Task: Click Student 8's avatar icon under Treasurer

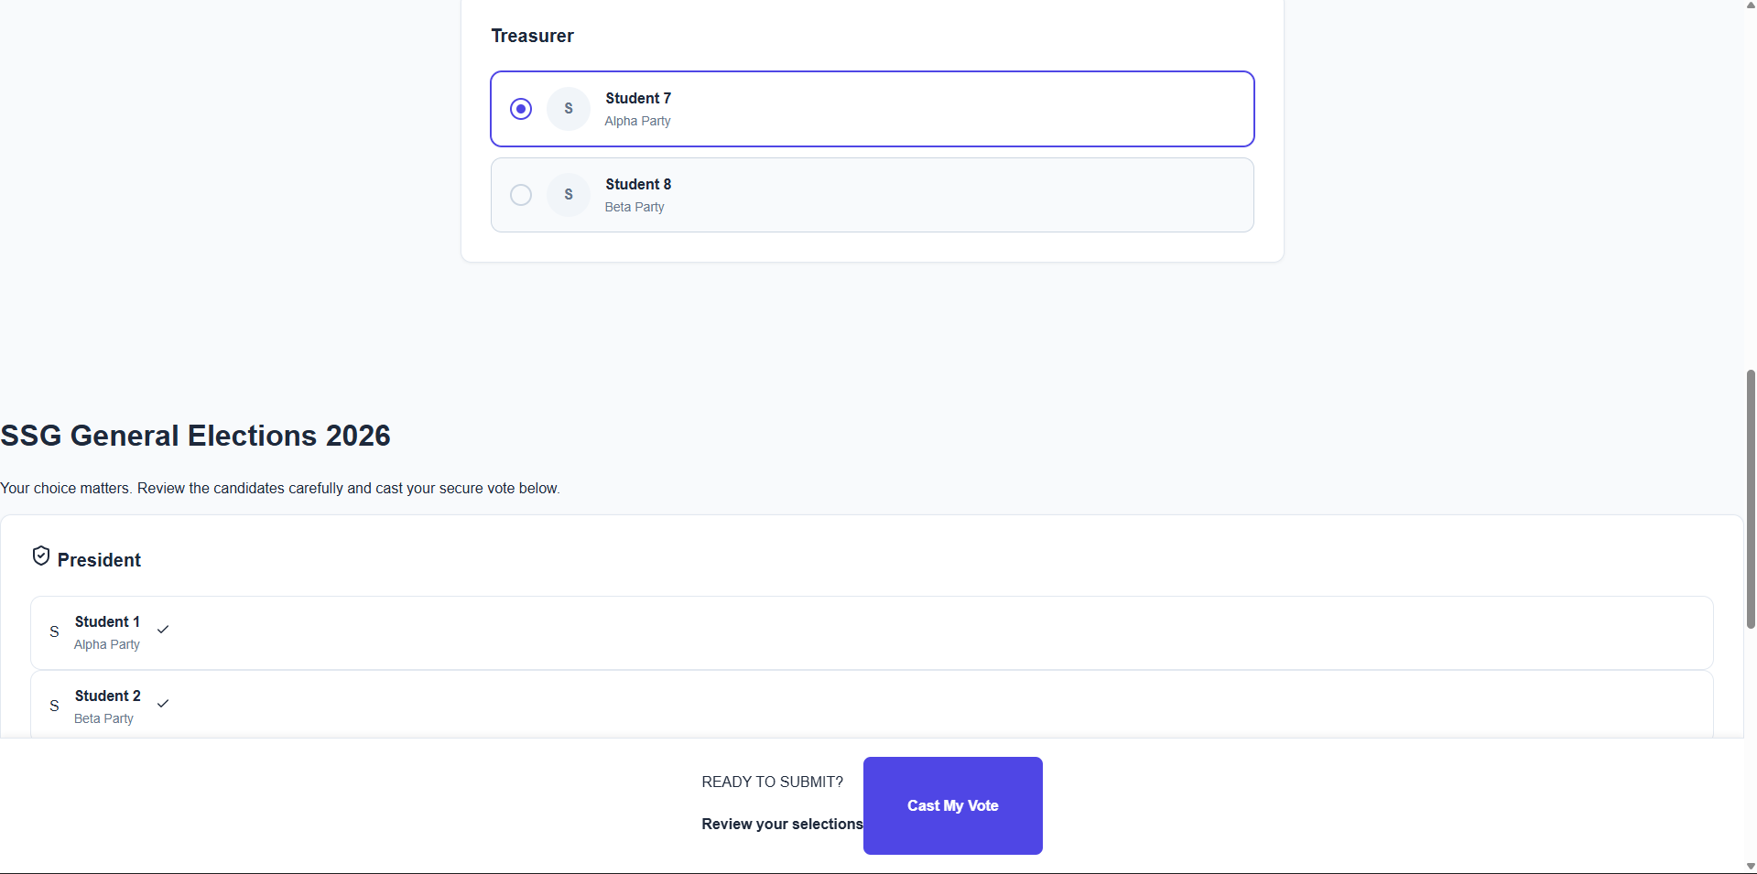Action: click(569, 195)
